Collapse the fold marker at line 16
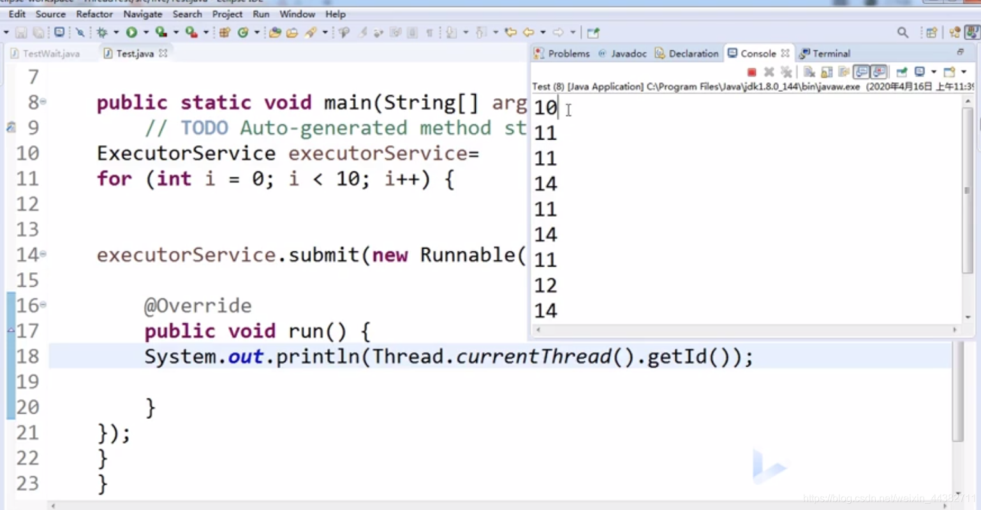981x510 pixels. point(43,305)
